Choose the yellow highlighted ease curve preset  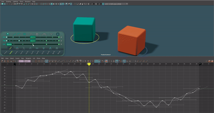(x=11, y=53)
